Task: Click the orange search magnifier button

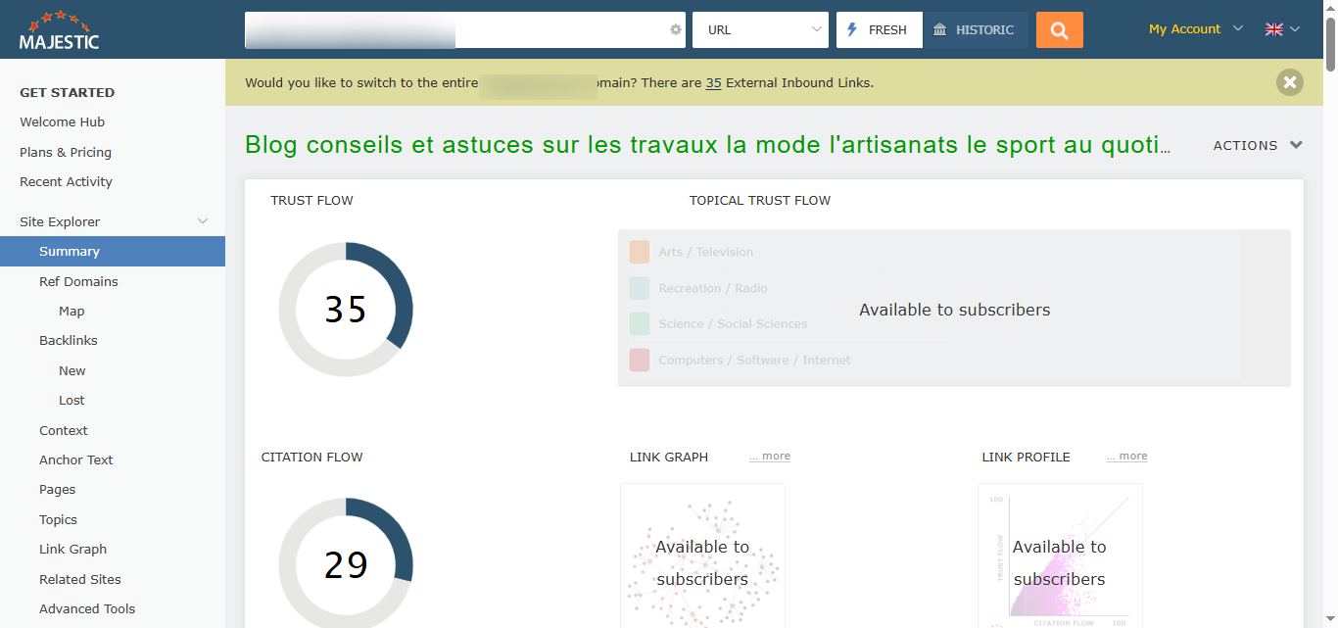Action: coord(1059,30)
